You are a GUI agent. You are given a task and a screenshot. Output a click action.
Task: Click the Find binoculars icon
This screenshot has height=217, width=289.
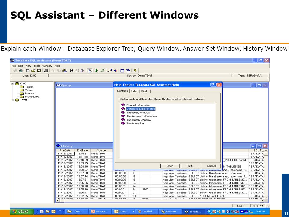(71, 71)
